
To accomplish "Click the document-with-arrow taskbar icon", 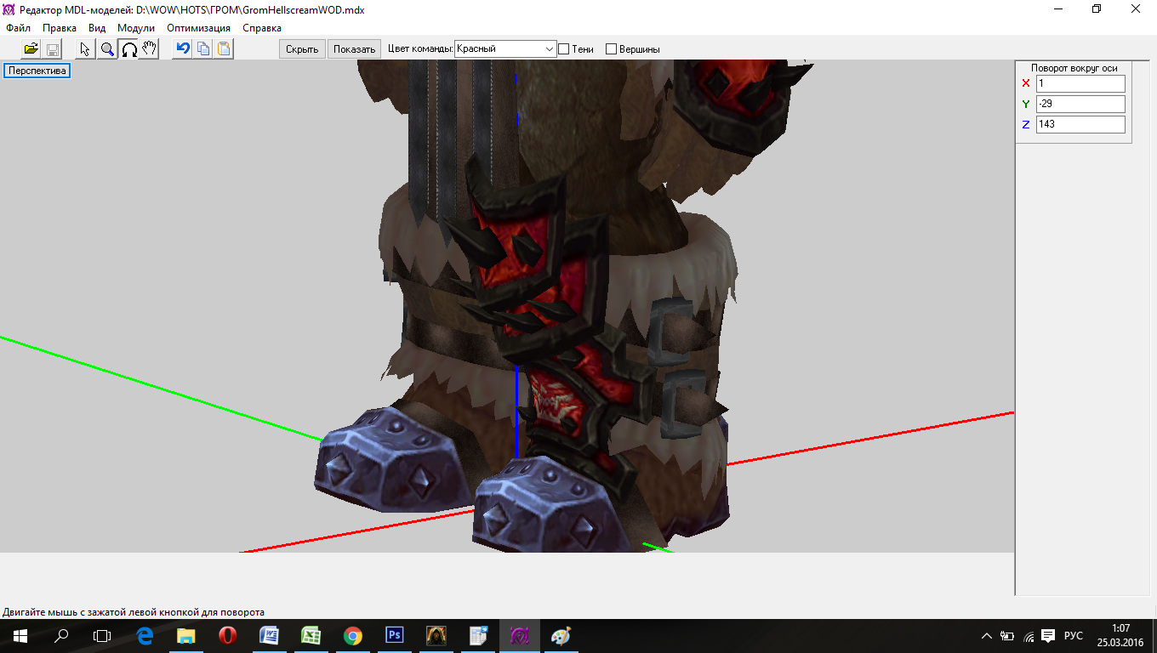I will coord(477,636).
